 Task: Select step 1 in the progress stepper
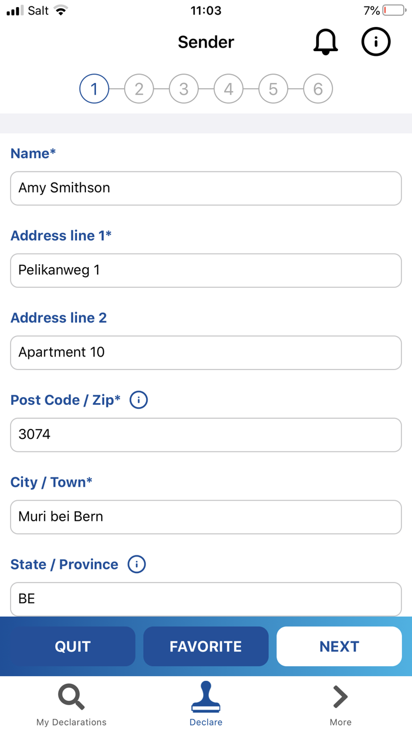(94, 88)
